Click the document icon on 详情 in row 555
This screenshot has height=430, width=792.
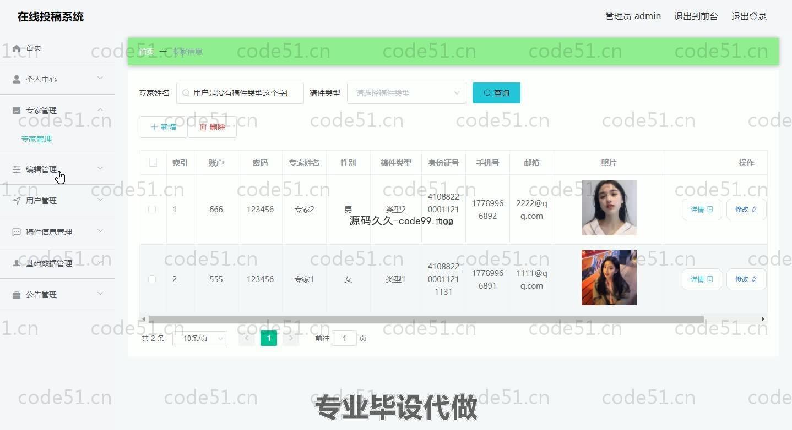(x=710, y=279)
